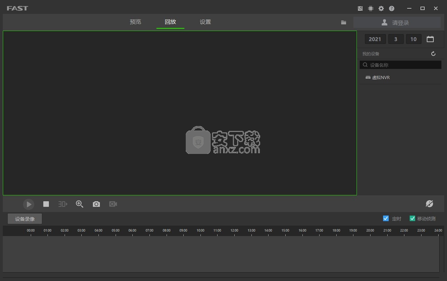Start playback with the play button
447x281 pixels.
[x=29, y=204]
